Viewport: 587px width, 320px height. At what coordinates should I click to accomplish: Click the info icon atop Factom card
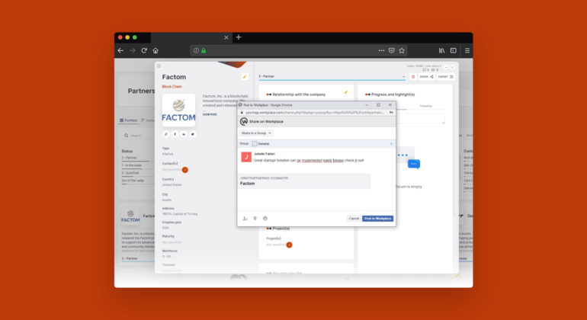point(159,66)
